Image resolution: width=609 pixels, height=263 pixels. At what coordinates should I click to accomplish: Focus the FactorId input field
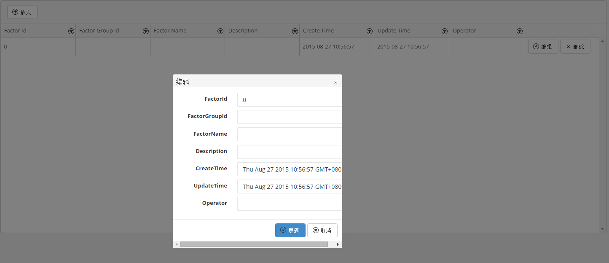(290, 100)
